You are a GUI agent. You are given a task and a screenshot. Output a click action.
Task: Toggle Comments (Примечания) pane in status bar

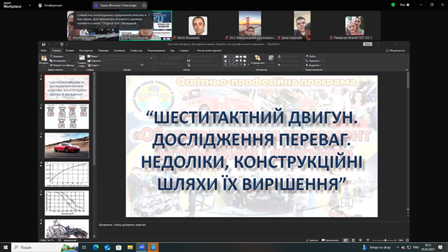[330, 240]
